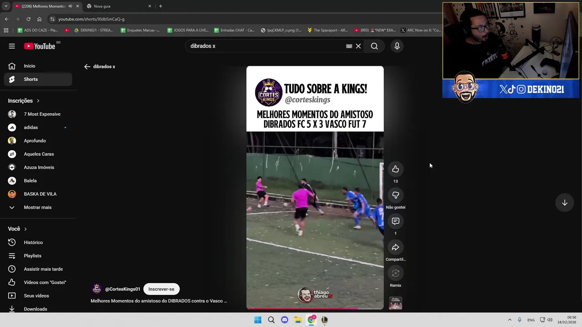
Task: Open The Spaceport bookmark
Action: click(x=327, y=30)
